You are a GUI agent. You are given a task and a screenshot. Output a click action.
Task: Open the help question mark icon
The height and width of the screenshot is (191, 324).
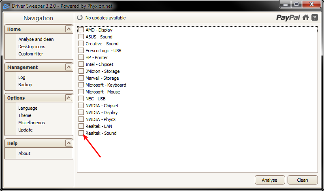pyautogui.click(x=315, y=17)
